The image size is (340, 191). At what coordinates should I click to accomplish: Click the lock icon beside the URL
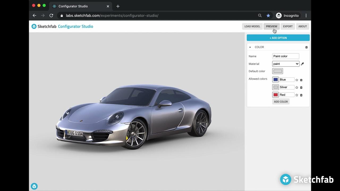pyautogui.click(x=62, y=15)
